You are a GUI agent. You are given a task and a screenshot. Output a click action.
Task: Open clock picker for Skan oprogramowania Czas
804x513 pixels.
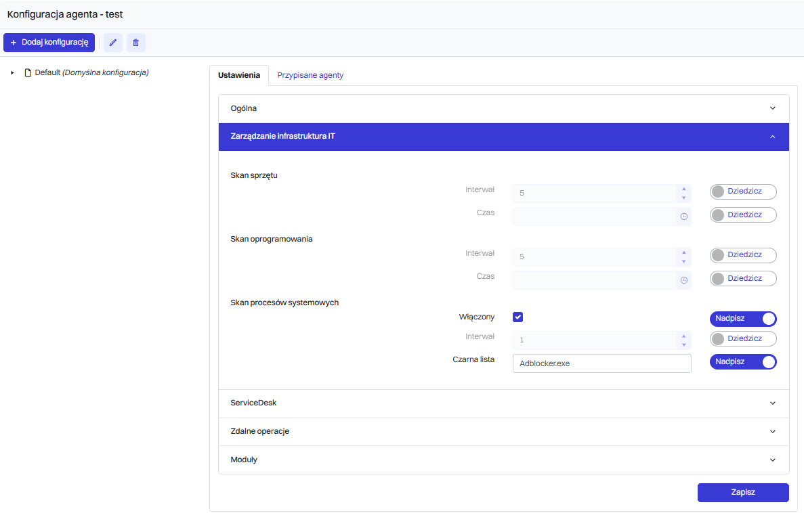(x=683, y=280)
